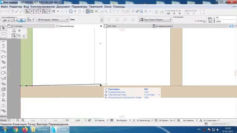Close the Южный Фасад tab
237x133 pixels.
pos(101,26)
